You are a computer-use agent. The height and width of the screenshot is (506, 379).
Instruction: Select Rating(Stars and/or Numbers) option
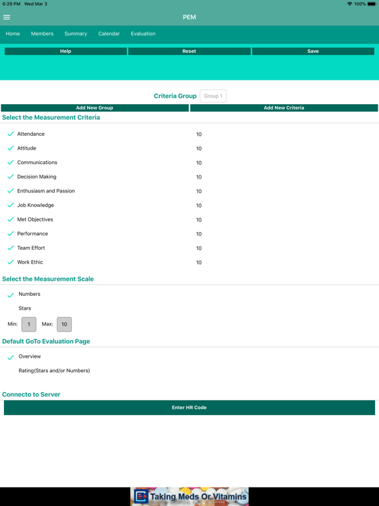click(54, 370)
